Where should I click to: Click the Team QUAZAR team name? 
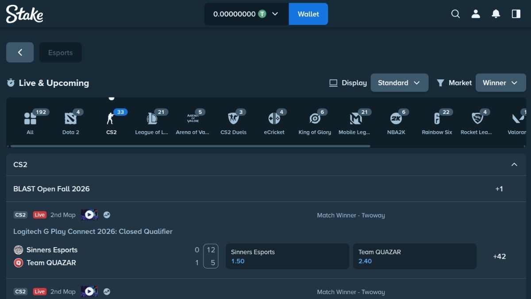(x=51, y=263)
